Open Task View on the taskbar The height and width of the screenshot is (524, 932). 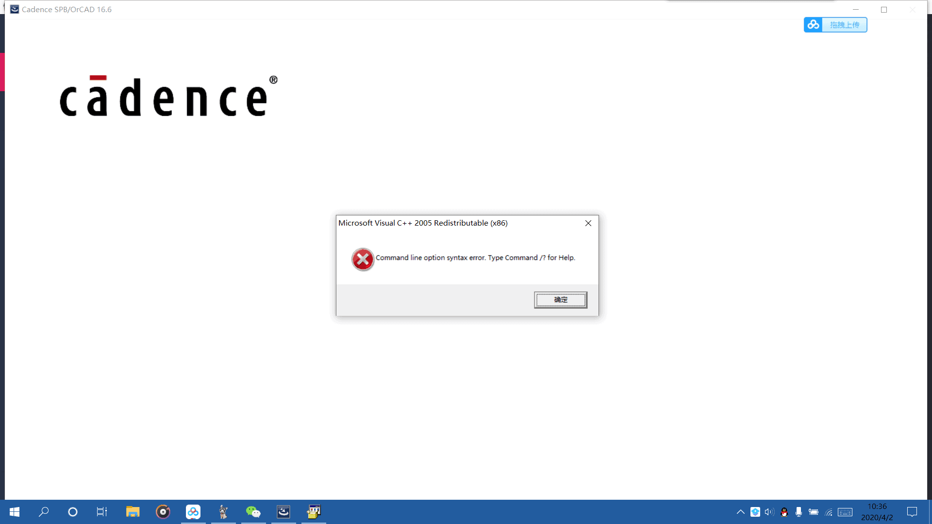(102, 512)
